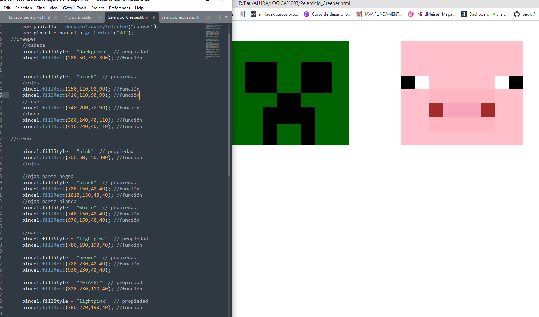Close the 1_programa.html tab
The width and height of the screenshot is (539, 317).
click(99, 17)
